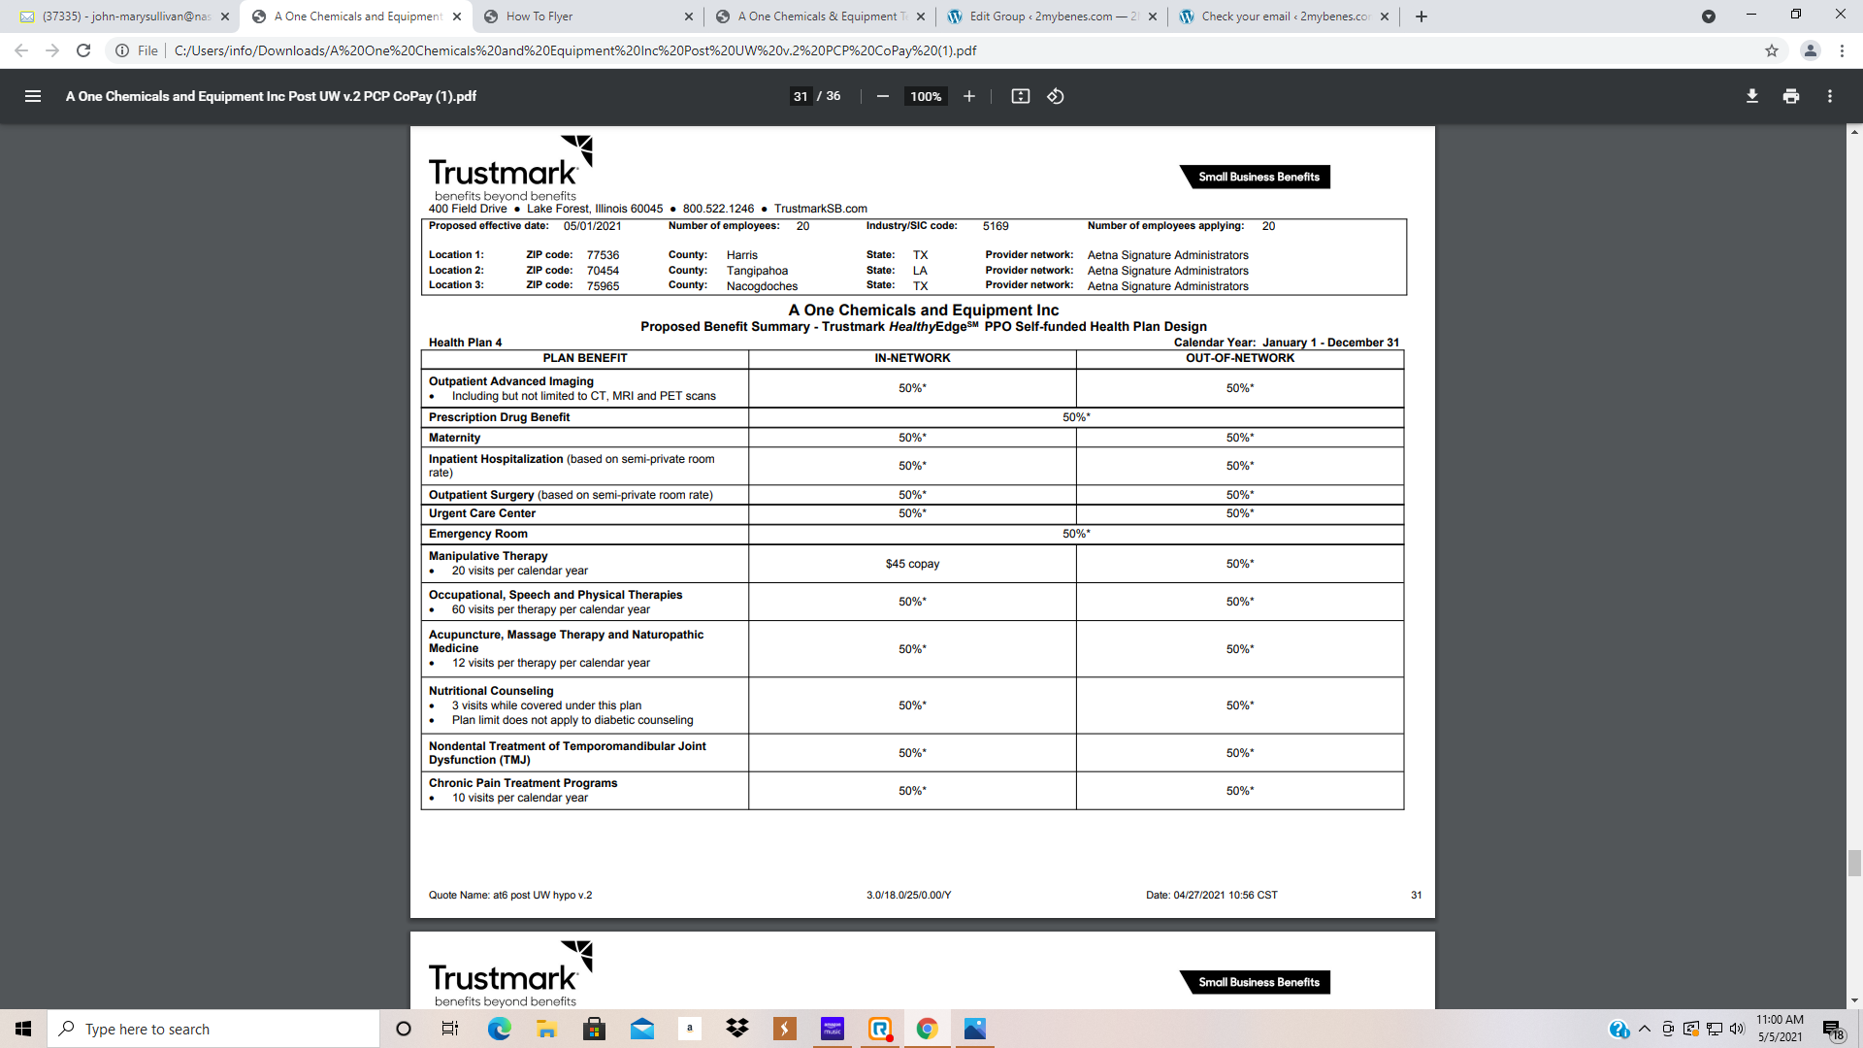Close the How To Flyer tab

688,16
